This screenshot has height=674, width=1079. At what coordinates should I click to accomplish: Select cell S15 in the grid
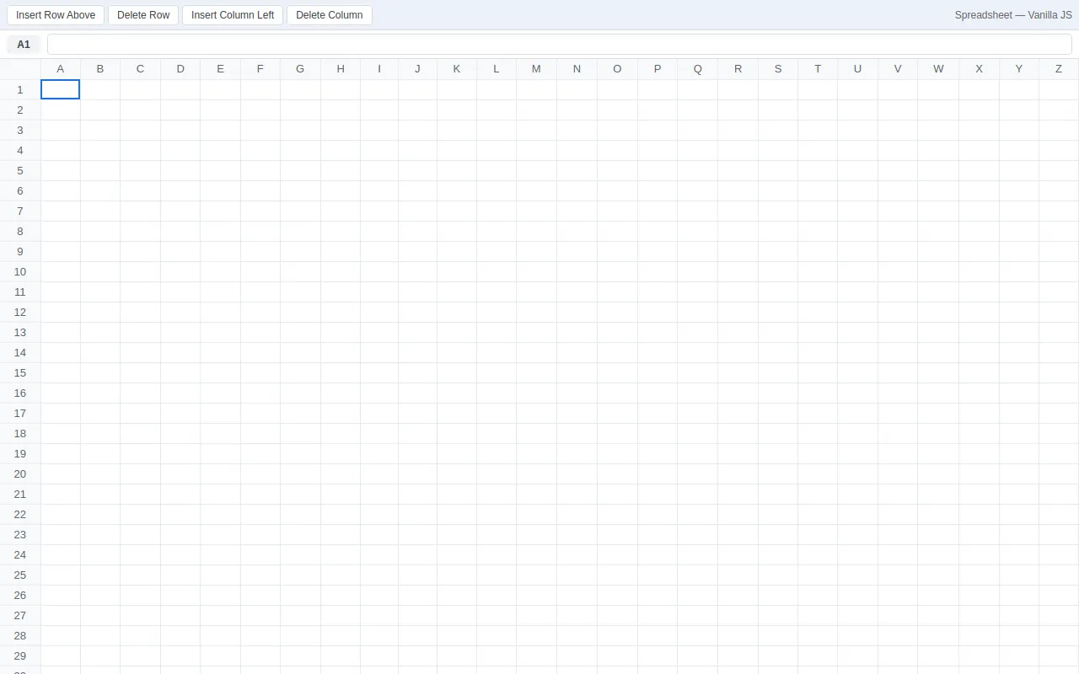point(778,372)
